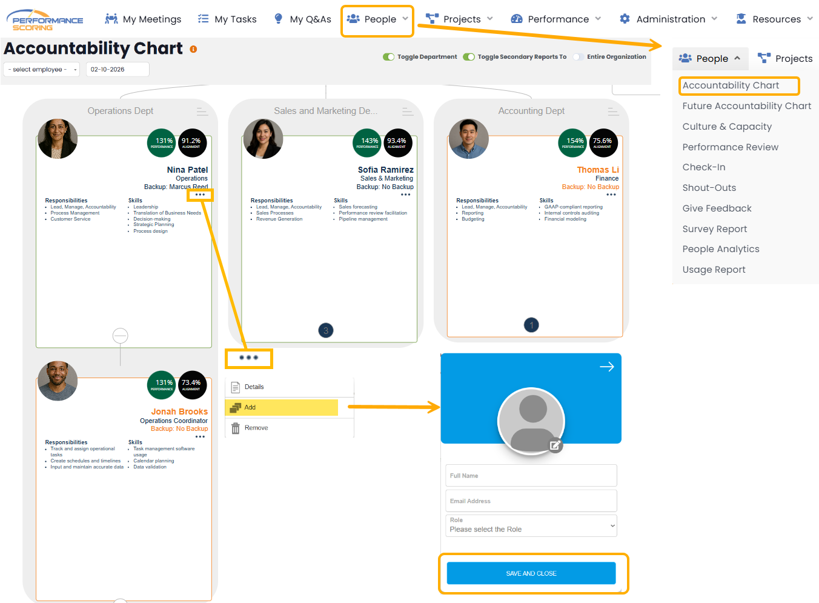Open the Operations Dept hamburger menu icon
The width and height of the screenshot is (819, 603).
click(202, 112)
